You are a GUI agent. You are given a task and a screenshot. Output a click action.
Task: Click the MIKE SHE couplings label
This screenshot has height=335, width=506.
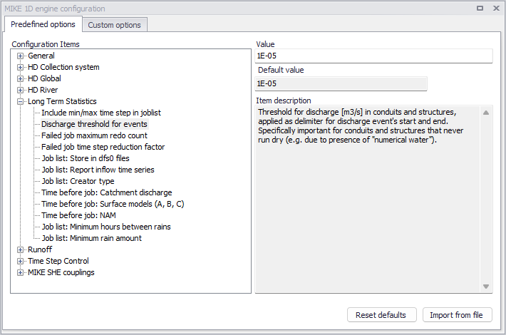[61, 272]
